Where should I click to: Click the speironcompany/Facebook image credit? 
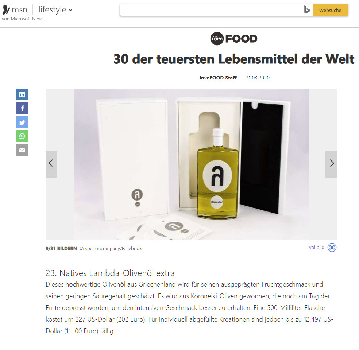[x=113, y=248]
